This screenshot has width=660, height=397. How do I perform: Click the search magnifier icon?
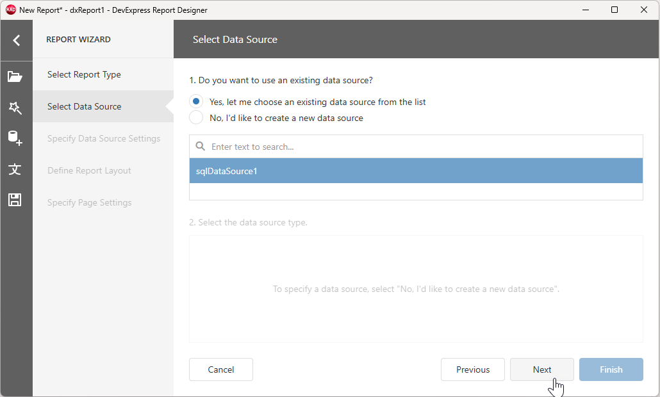(x=200, y=146)
